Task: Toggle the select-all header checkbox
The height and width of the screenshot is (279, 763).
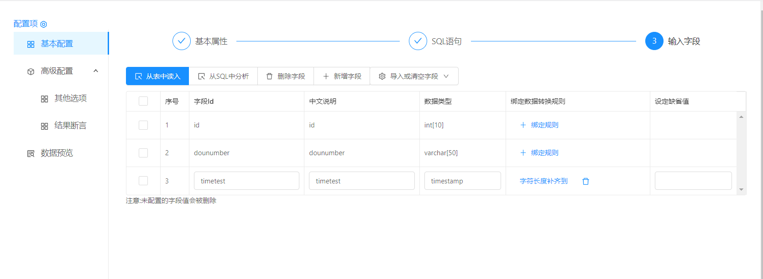Action: click(143, 101)
